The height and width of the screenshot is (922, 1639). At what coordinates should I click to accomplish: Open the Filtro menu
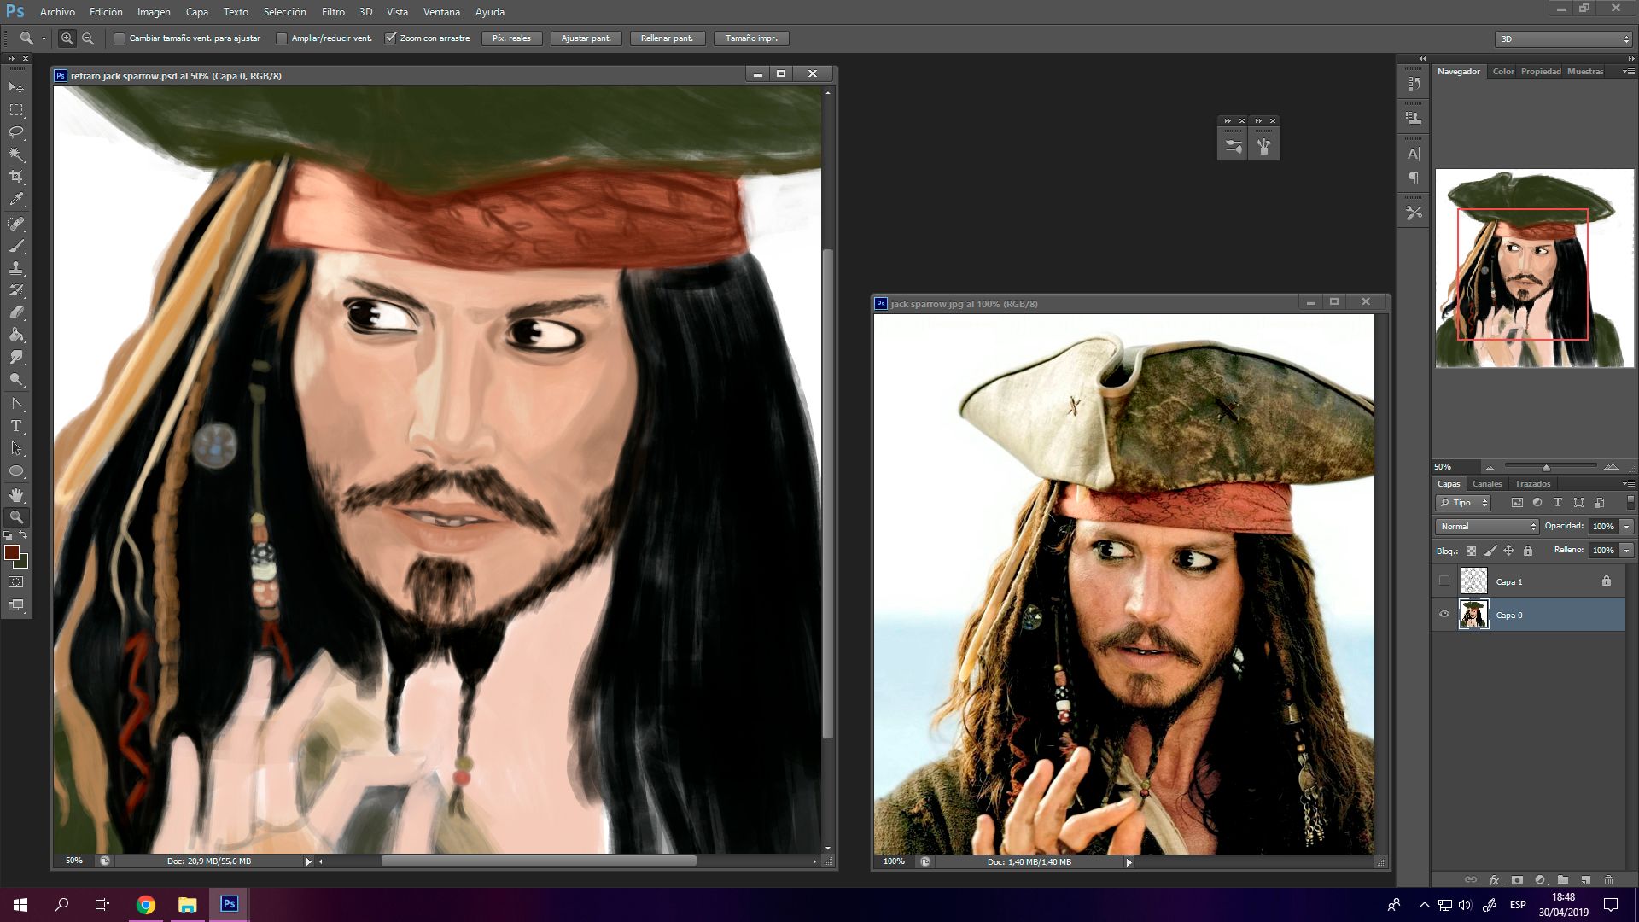(333, 12)
